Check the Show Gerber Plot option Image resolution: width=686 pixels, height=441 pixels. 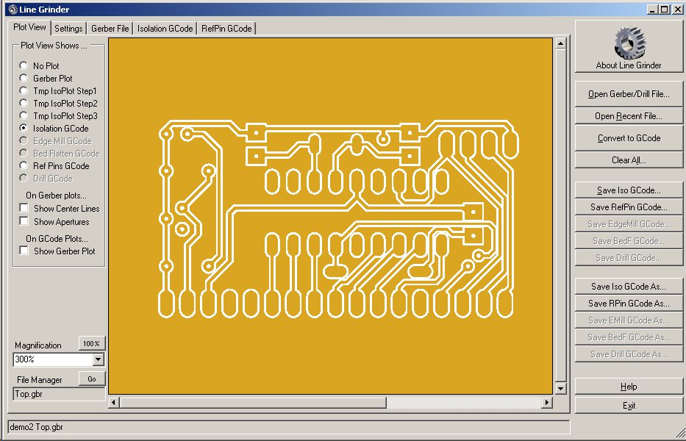(24, 251)
